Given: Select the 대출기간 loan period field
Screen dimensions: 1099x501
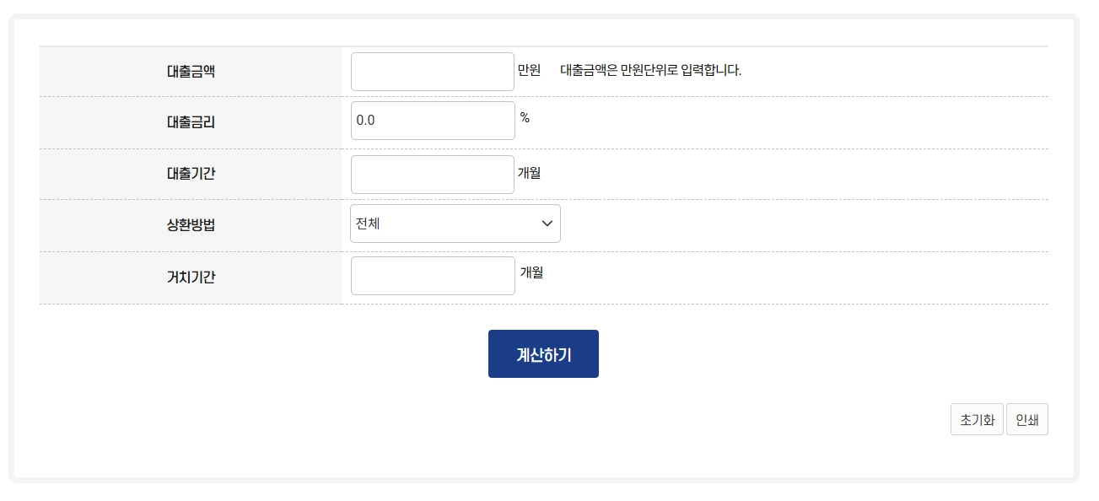Looking at the screenshot, I should point(432,174).
